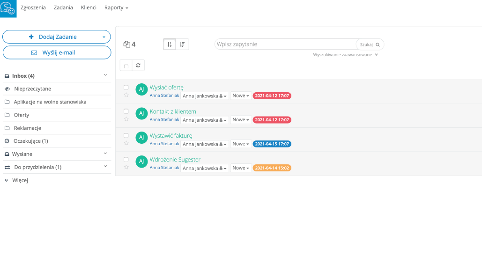
Task: Click AJ avatar of Wysłać ofertę
Action: point(141,89)
